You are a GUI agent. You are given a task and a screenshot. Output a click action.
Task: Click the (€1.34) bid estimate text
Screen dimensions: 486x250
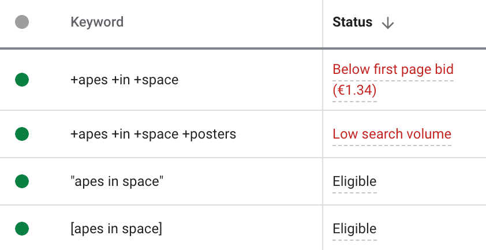(354, 90)
